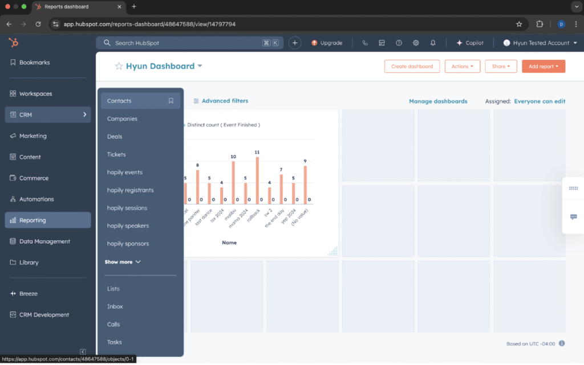The width and height of the screenshot is (584, 365).
Task: Open the Actions dropdown
Action: (462, 66)
